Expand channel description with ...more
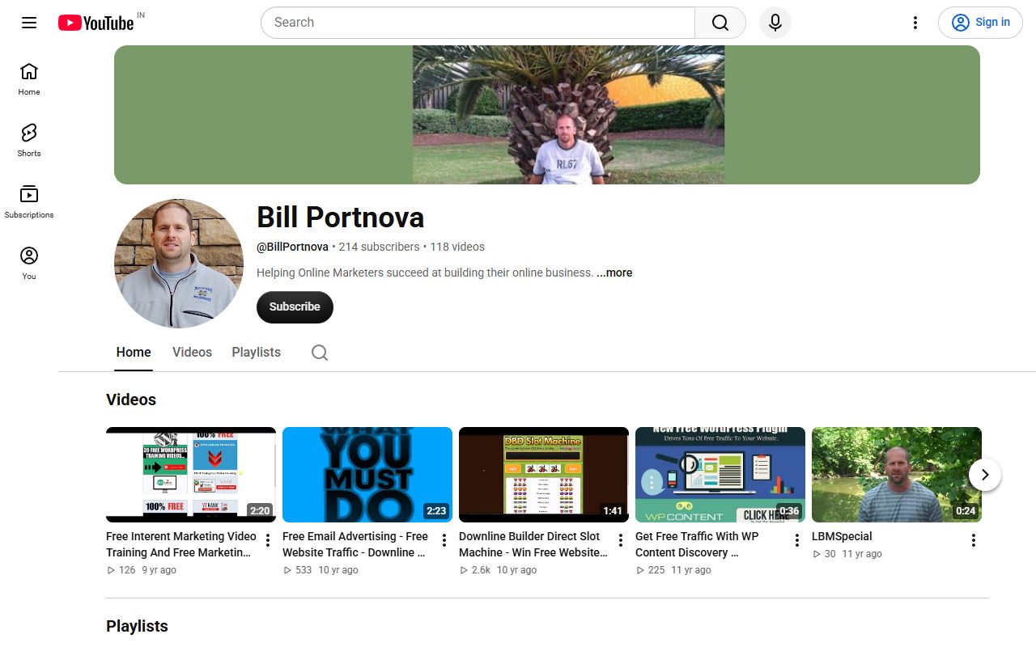 pos(614,273)
